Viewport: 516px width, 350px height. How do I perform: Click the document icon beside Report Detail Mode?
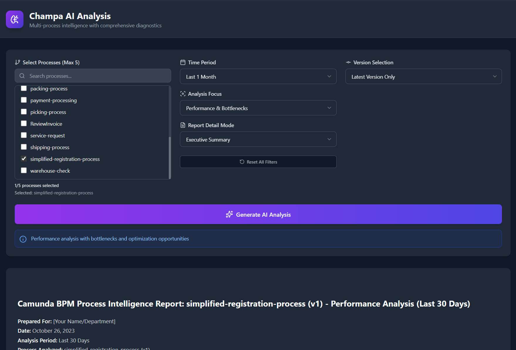coord(183,125)
